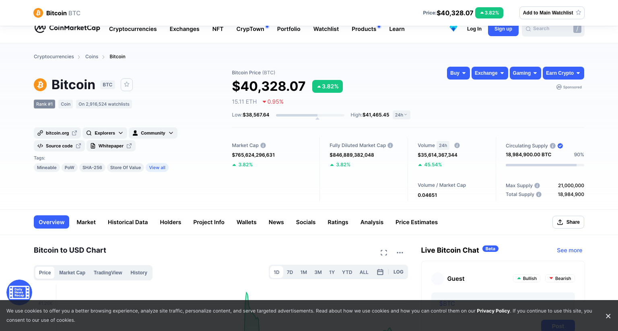Image resolution: width=618 pixels, height=331 pixels.
Task: Mark sentiment as Bullish
Action: (527, 278)
